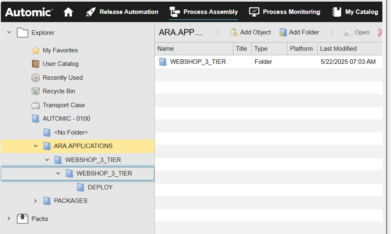The width and height of the screenshot is (391, 234).
Task: Open Release Automation rocket icon
Action: coord(91,12)
